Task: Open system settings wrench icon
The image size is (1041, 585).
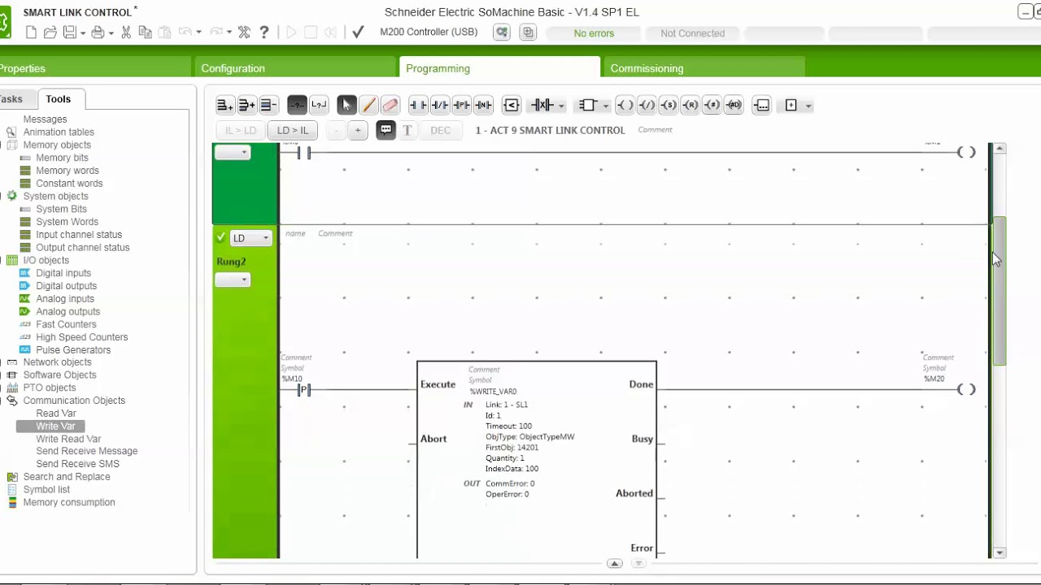Action: (x=244, y=32)
